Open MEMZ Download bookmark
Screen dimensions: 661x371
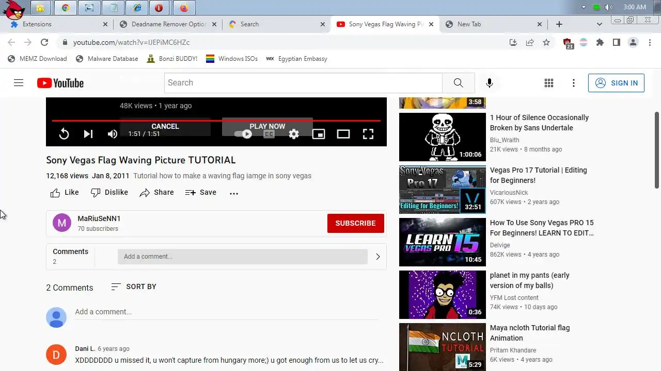[x=37, y=59]
